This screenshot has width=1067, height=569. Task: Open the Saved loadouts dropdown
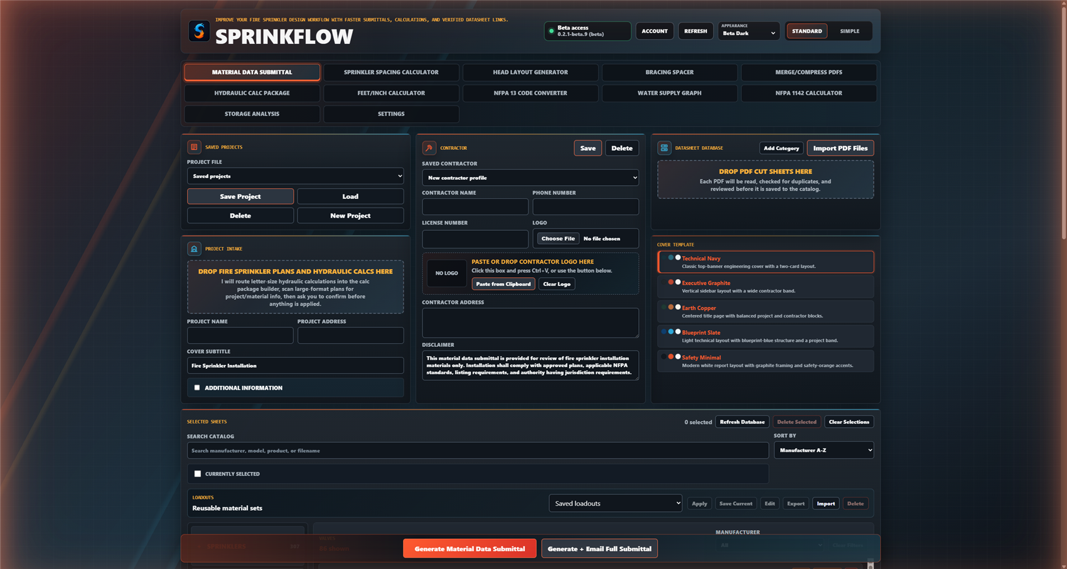[x=616, y=503]
